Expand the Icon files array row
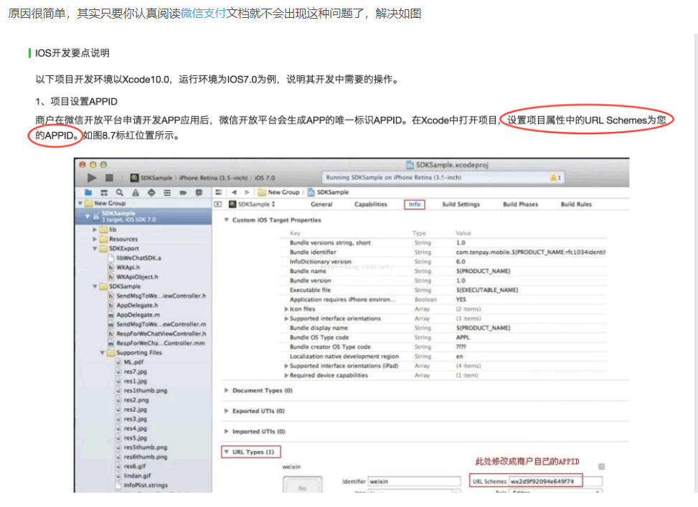The image size is (698, 507). [x=286, y=309]
